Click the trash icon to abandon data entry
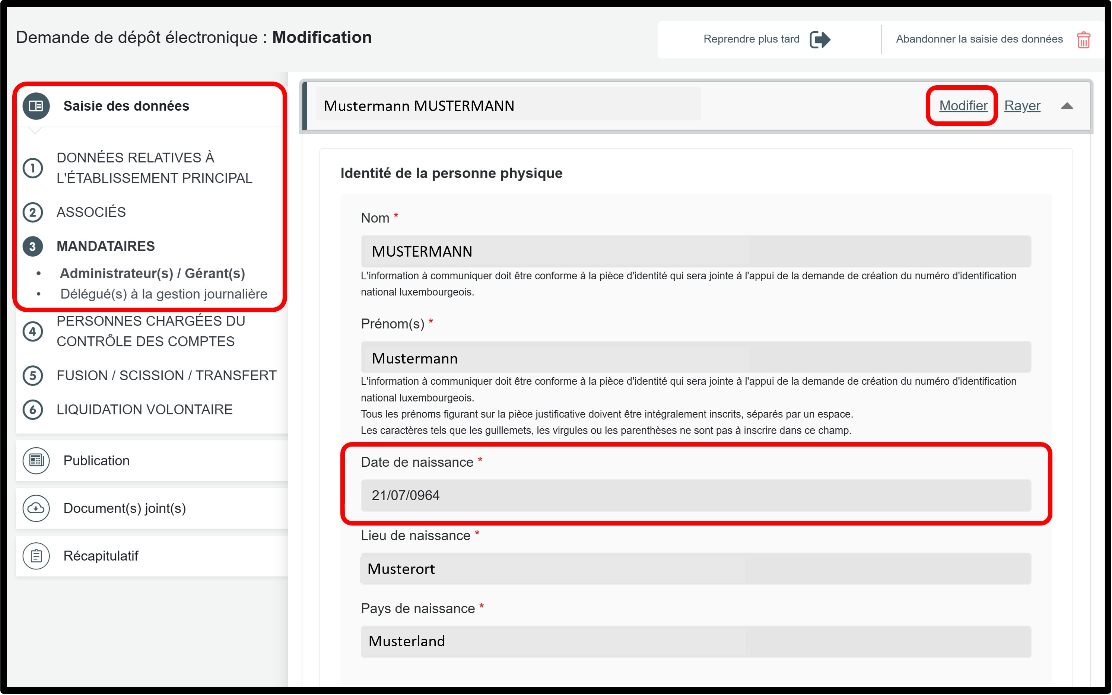1112x695 pixels. click(x=1083, y=40)
